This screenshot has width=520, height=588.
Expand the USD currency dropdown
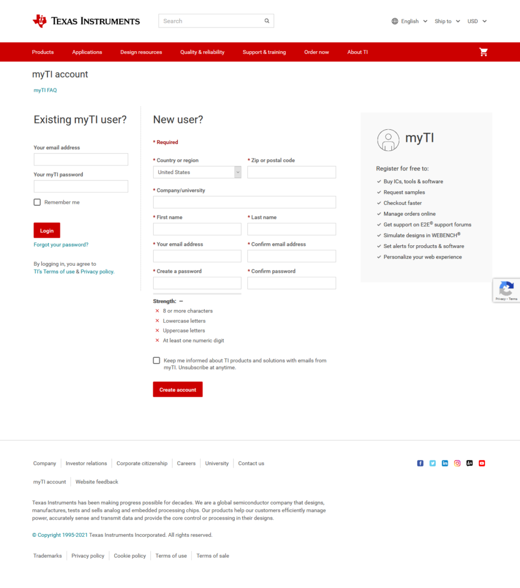tap(476, 21)
